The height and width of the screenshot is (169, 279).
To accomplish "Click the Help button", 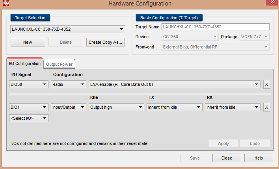I will coord(259,158).
